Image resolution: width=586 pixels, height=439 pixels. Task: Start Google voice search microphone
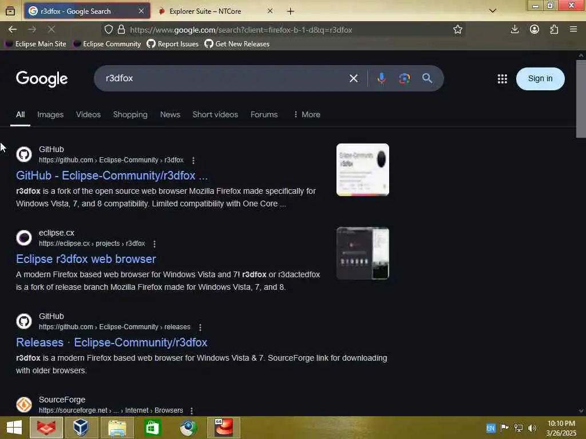tap(381, 78)
